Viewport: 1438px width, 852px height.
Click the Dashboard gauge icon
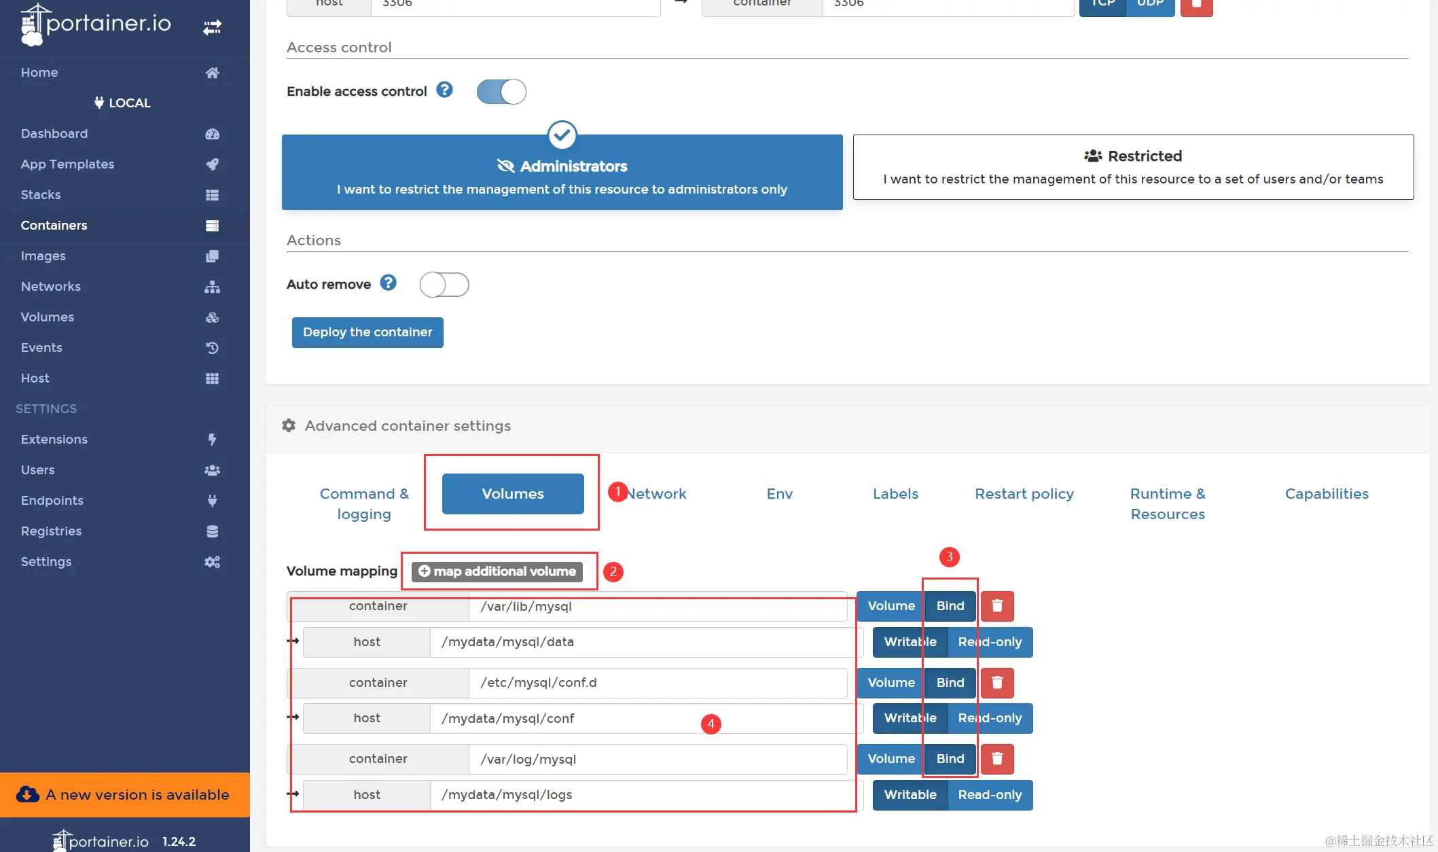pos(212,134)
